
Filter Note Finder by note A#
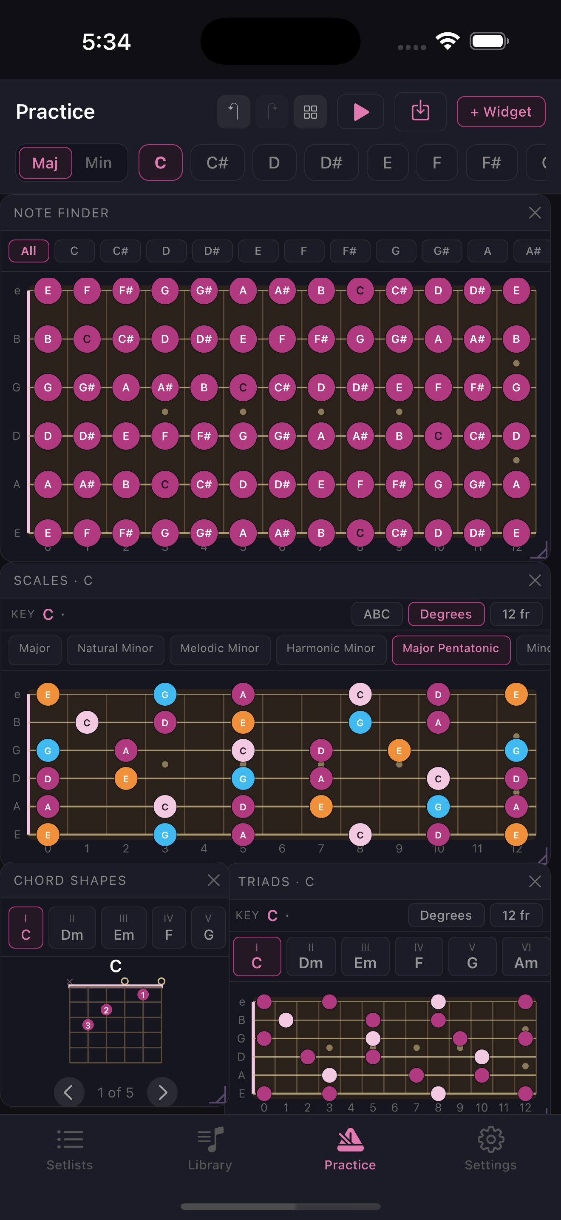533,251
